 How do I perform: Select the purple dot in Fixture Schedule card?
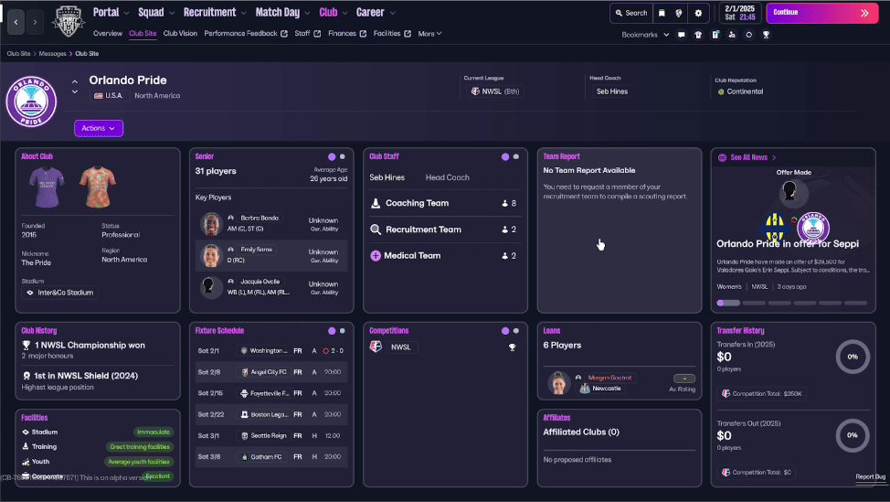click(x=332, y=330)
